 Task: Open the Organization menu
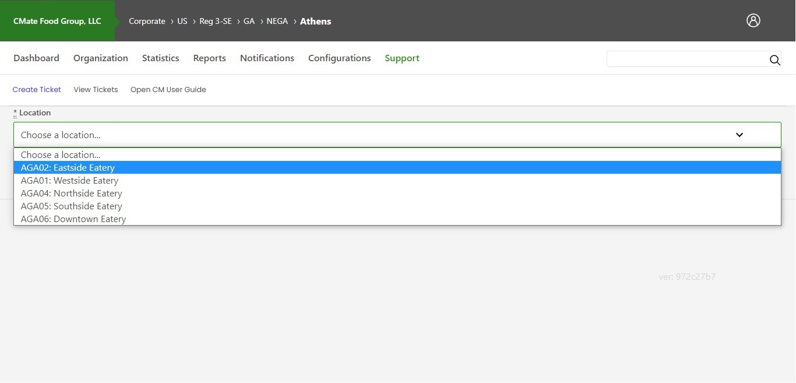(x=100, y=58)
